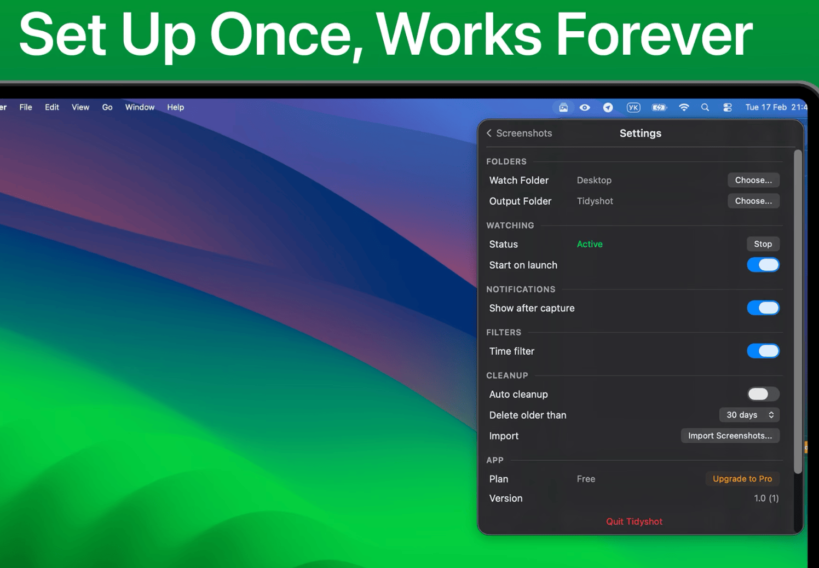Viewport: 819px width, 568px height.
Task: Click the YK input source icon
Action: point(633,107)
